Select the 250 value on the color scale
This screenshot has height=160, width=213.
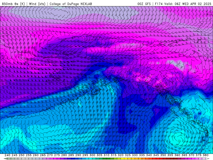click(x=22, y=155)
